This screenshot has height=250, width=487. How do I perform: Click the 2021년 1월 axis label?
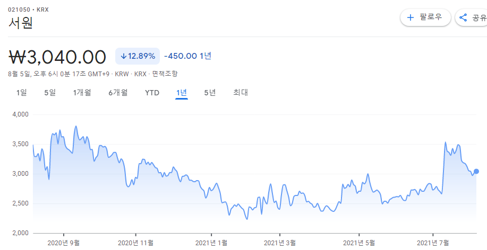click(x=211, y=243)
